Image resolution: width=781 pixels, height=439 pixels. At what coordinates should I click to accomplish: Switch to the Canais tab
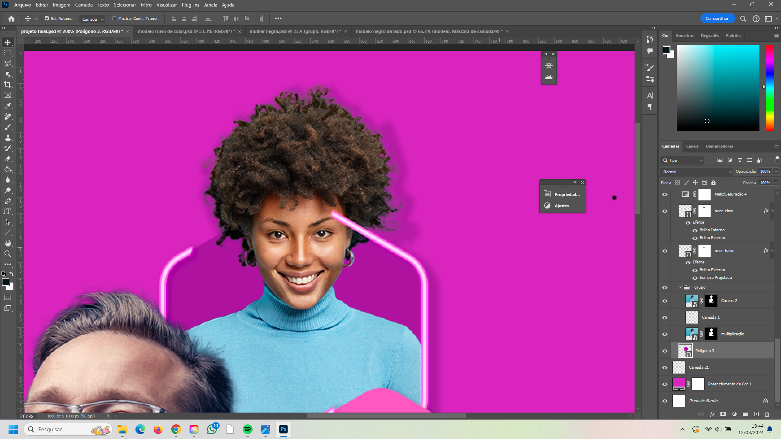(692, 146)
